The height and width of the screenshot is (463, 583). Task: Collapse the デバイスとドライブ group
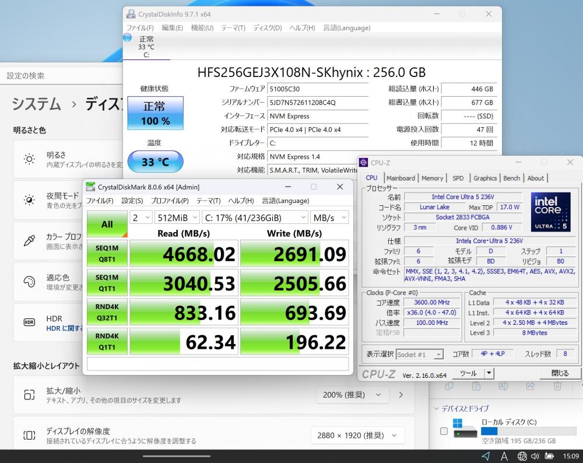click(437, 408)
